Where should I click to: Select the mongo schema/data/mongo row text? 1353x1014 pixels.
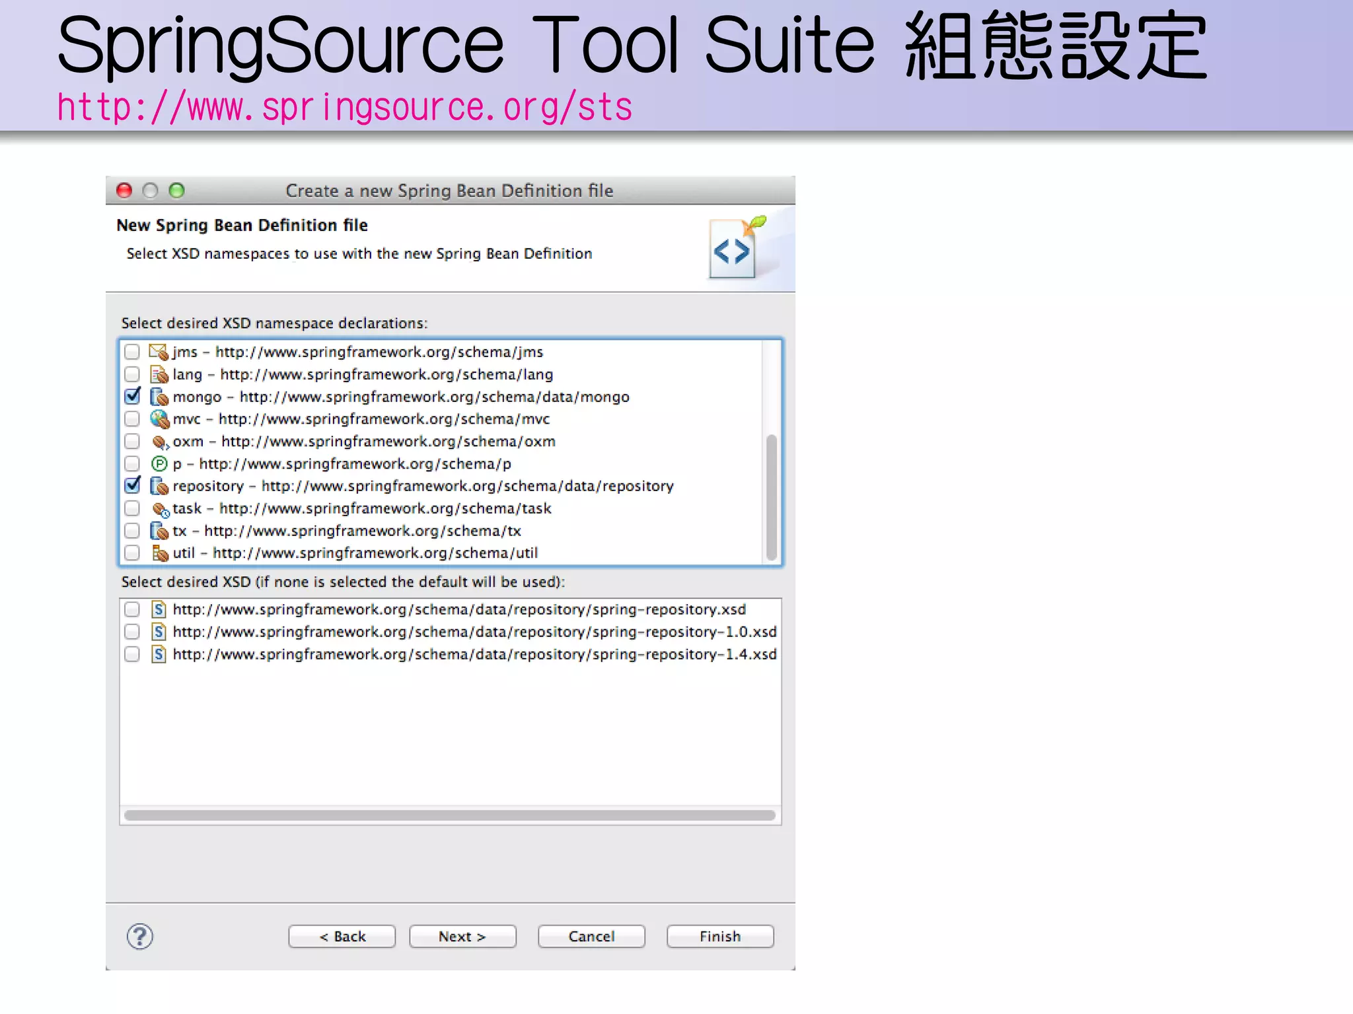(x=401, y=397)
